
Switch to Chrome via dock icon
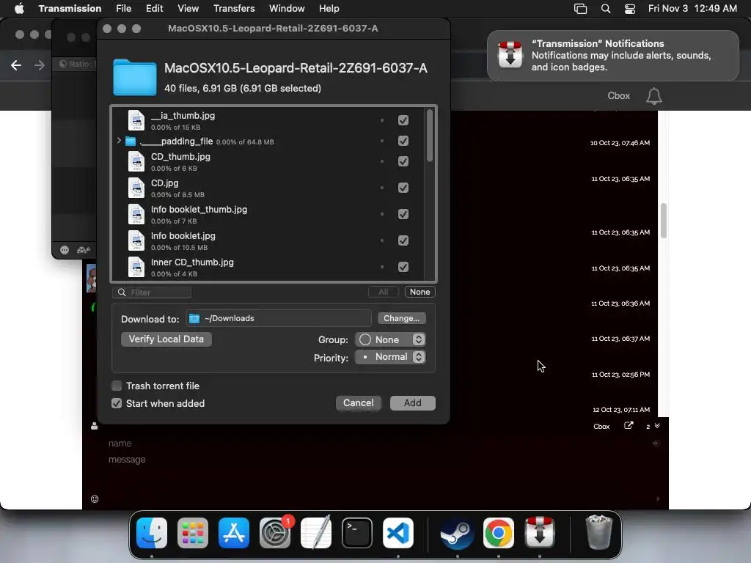(x=499, y=533)
